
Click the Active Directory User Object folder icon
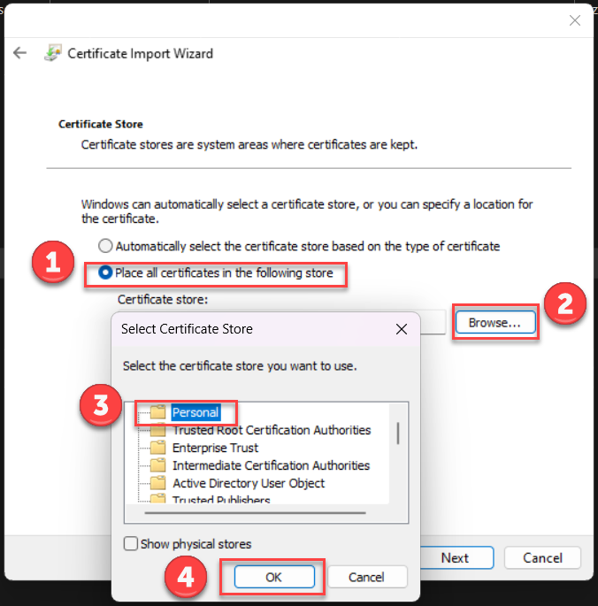coord(158,483)
